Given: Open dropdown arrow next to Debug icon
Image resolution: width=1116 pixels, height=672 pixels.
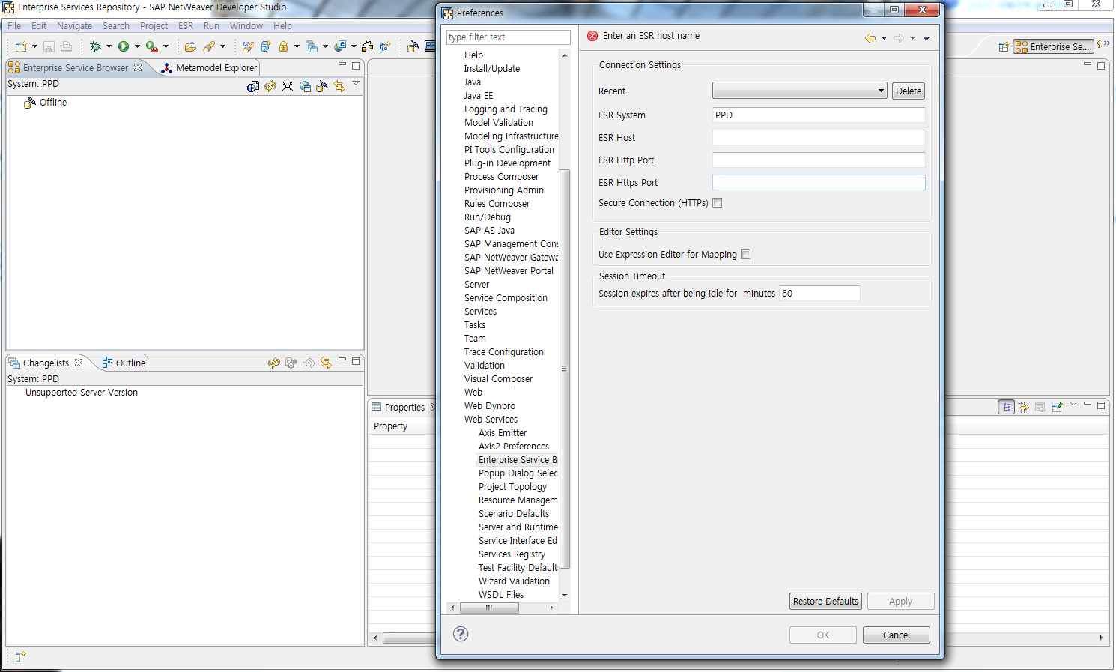Looking at the screenshot, I should [109, 46].
